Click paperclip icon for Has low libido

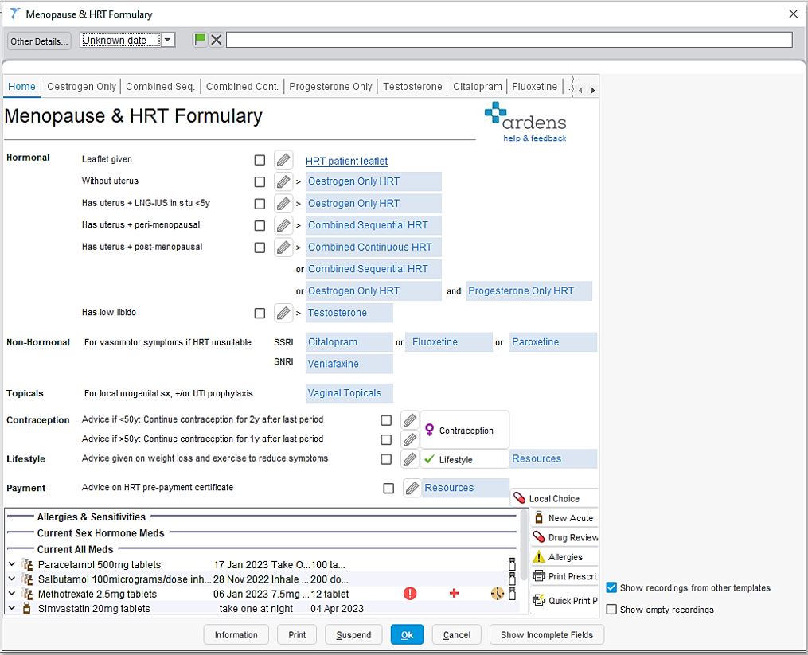coord(283,313)
